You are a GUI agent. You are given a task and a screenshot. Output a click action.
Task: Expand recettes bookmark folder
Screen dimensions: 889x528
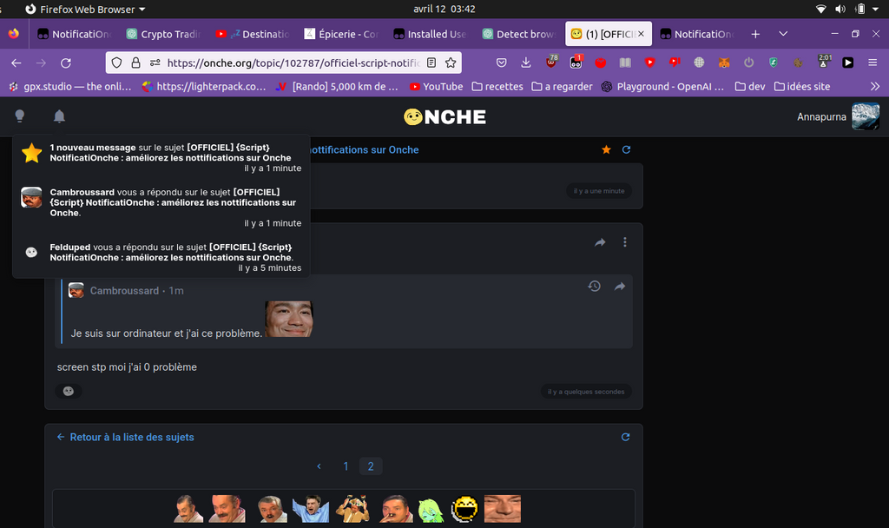coord(497,86)
